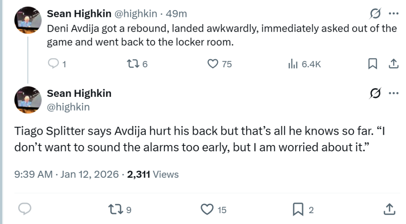Reply to the Tiago Splitter tweet
Image resolution: width=406 pixels, height=224 pixels.
pyautogui.click(x=26, y=208)
